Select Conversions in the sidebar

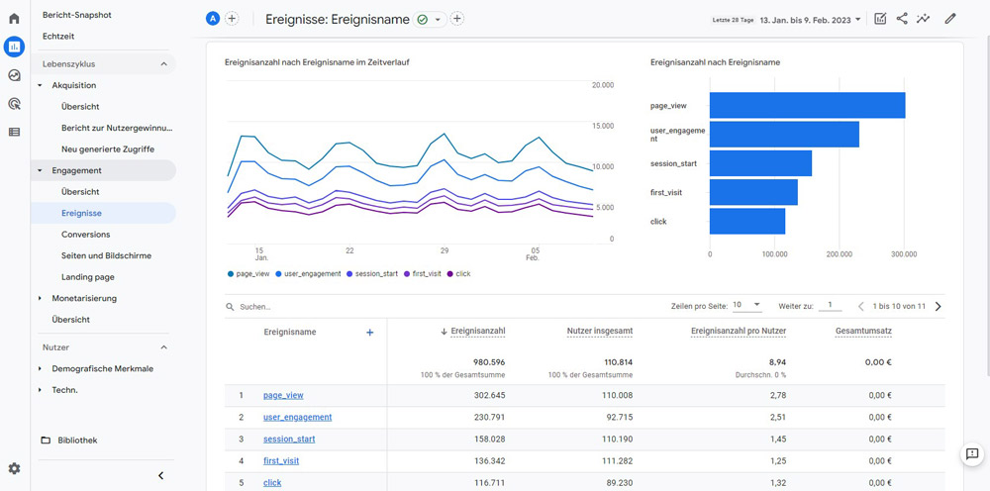(85, 235)
